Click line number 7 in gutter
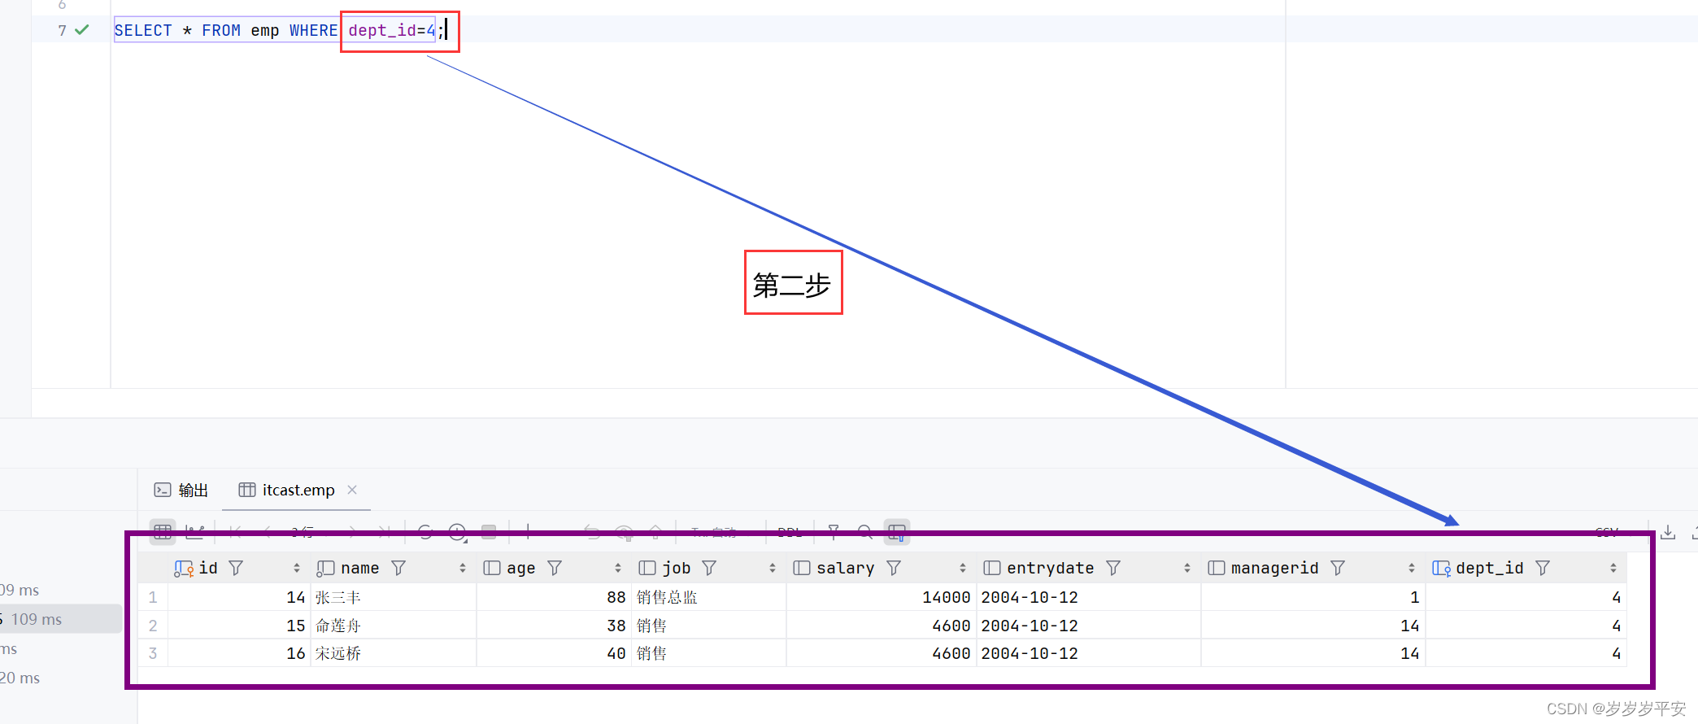This screenshot has height=724, width=1698. 62,30
